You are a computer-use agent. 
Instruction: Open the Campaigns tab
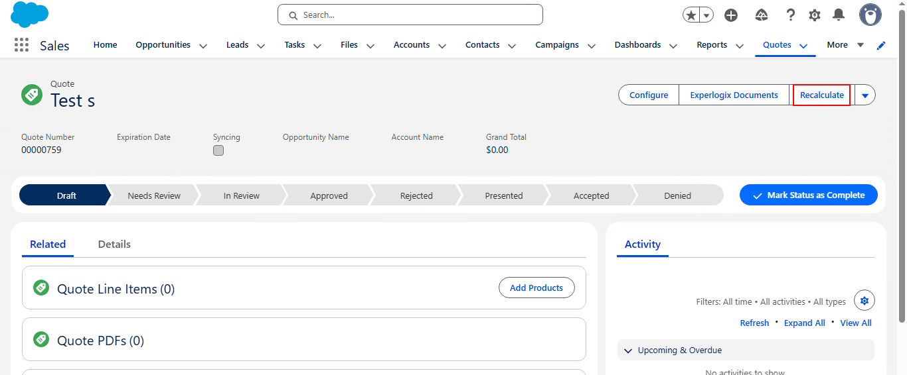(x=557, y=45)
